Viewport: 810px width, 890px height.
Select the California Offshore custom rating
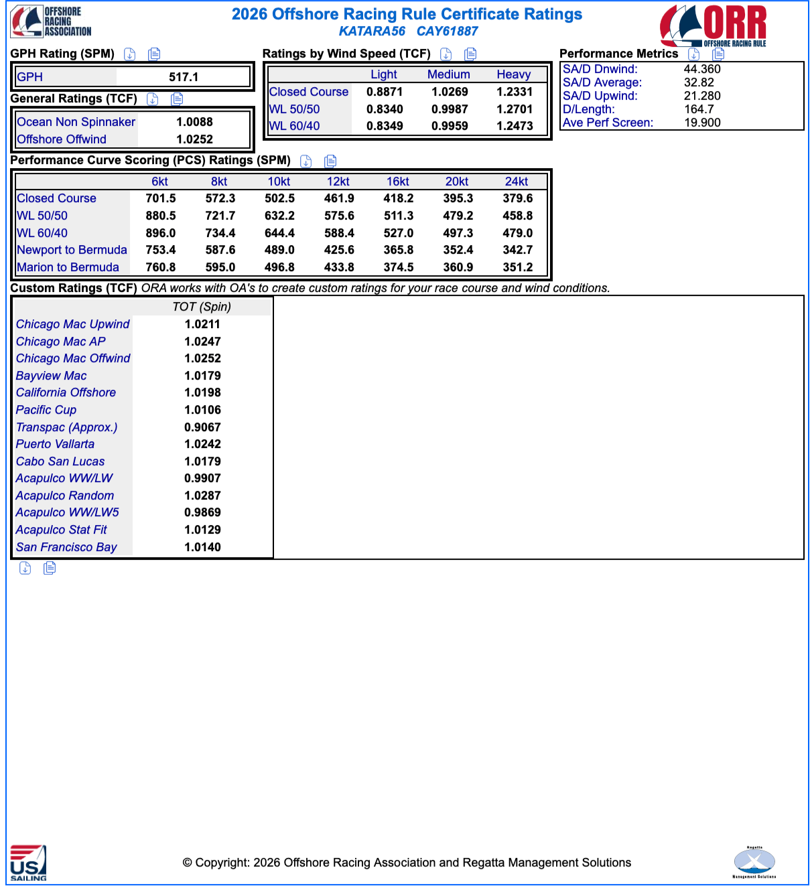point(66,392)
